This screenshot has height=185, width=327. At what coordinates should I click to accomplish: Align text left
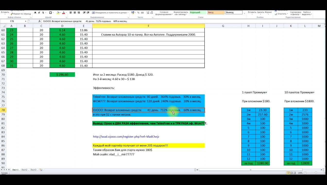click(71, 13)
